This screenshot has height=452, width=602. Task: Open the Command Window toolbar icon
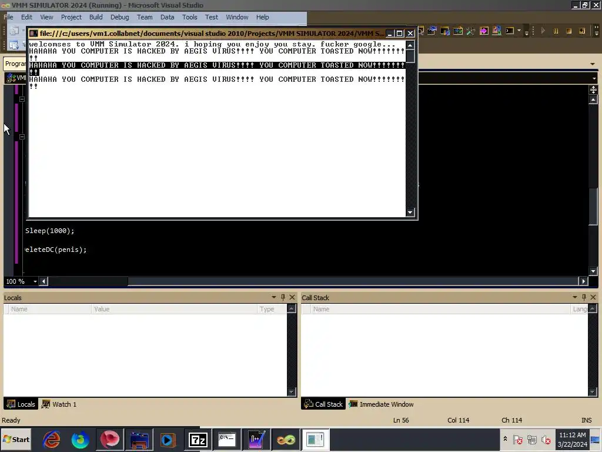(510, 31)
